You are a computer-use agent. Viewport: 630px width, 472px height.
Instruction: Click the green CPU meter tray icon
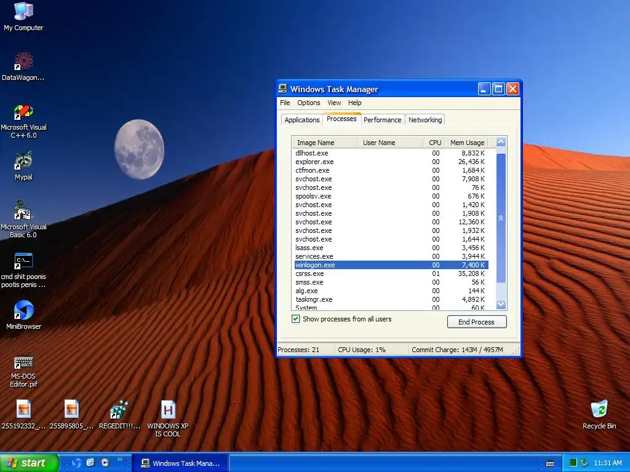573,463
